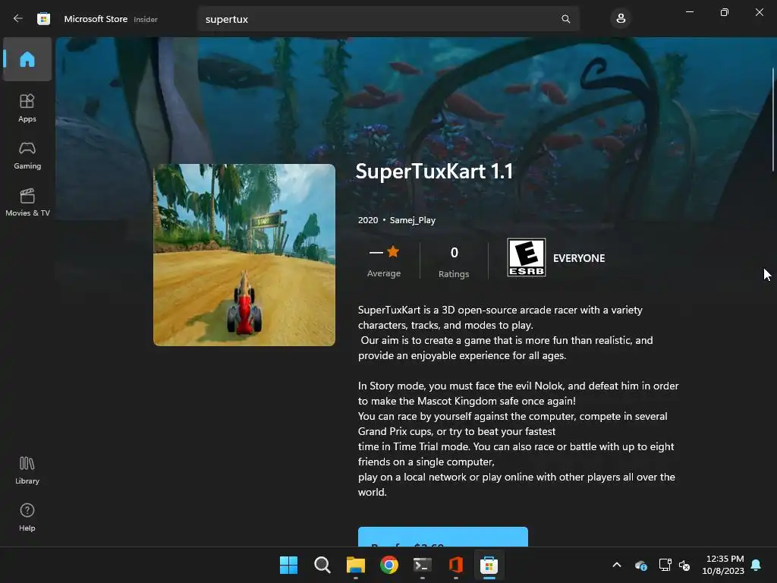The image size is (777, 583).
Task: Click the SuperTuxKart game thumbnail
Action: 244,255
